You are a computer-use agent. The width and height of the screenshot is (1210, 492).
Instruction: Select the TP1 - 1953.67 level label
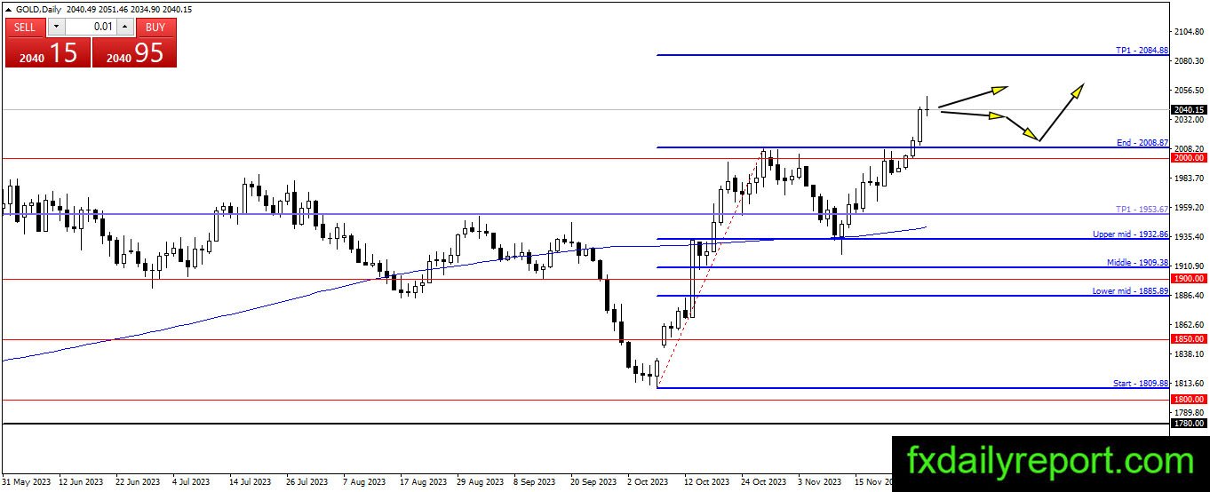point(1142,209)
